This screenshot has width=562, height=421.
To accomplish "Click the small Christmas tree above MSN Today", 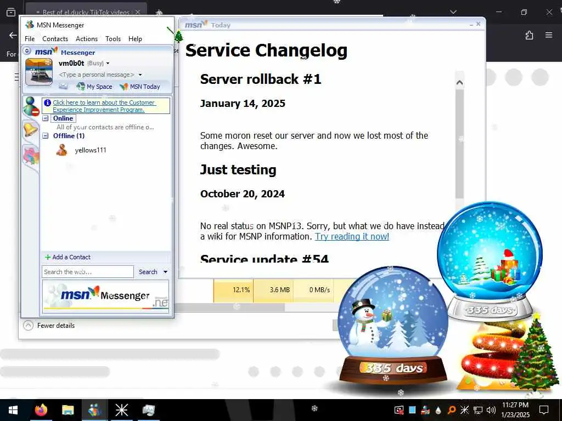I will pyautogui.click(x=178, y=36).
